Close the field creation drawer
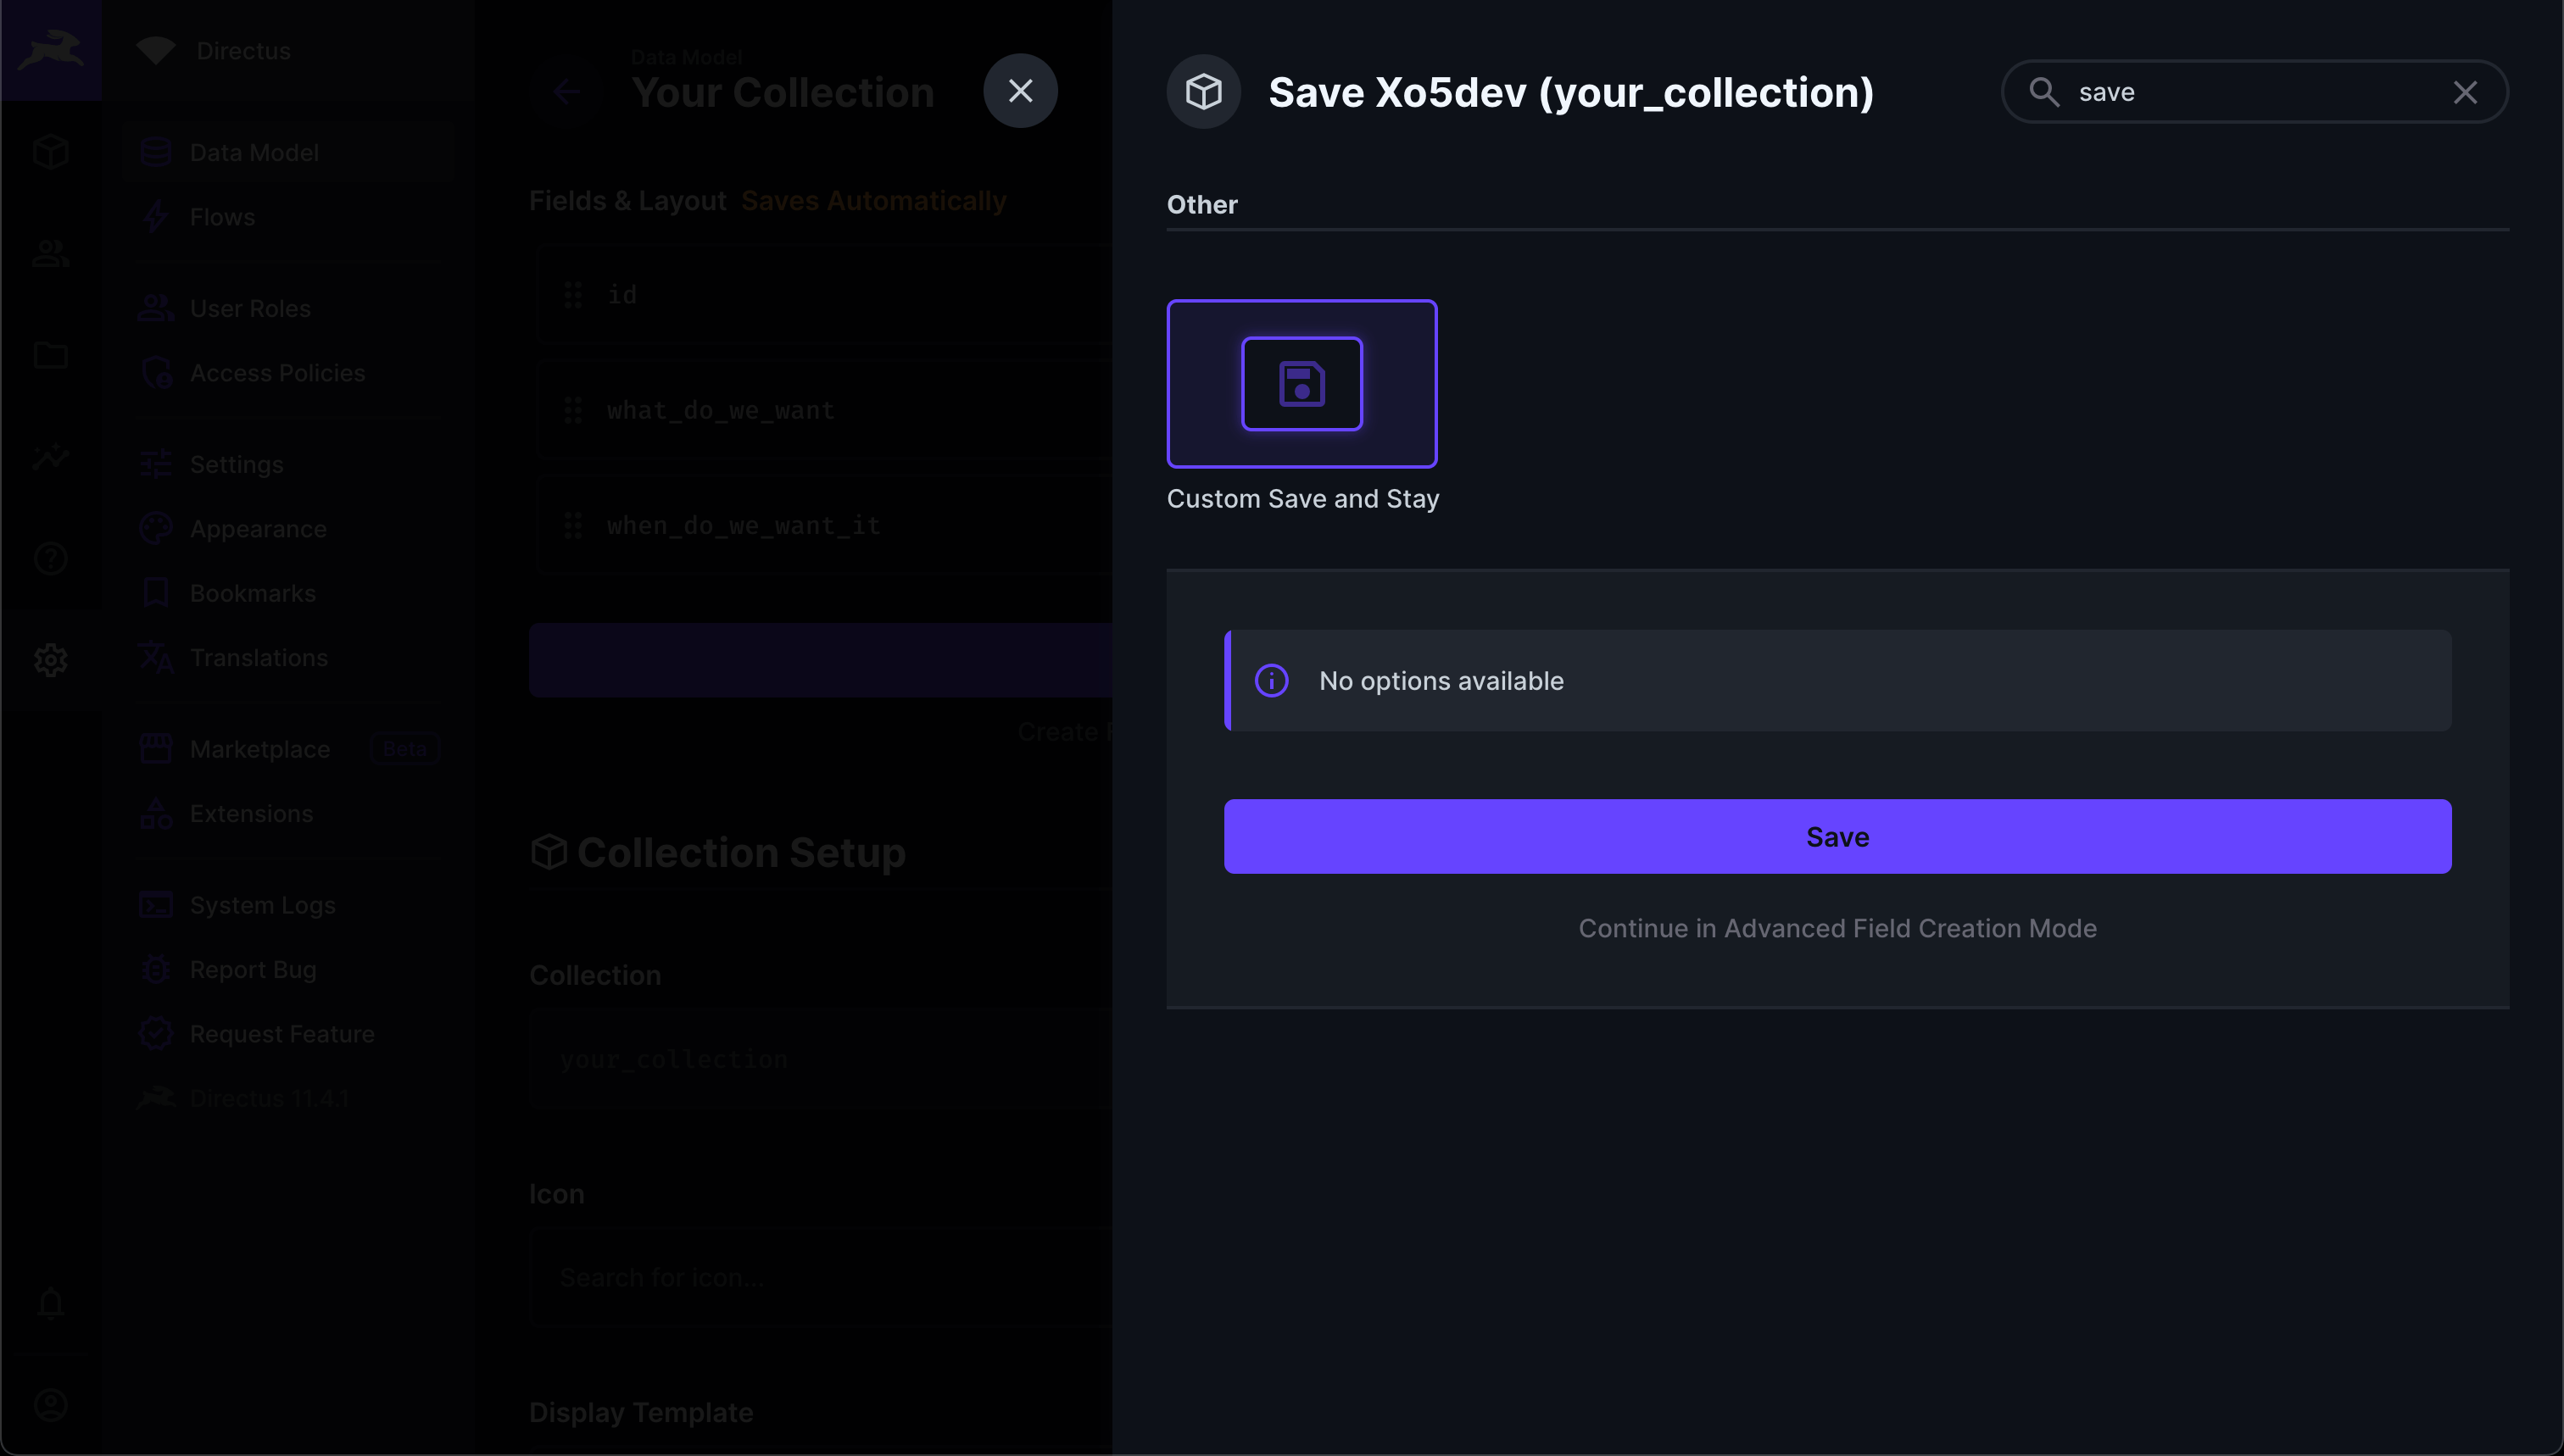Screen dimensions: 2564x1456 coord(1019,91)
